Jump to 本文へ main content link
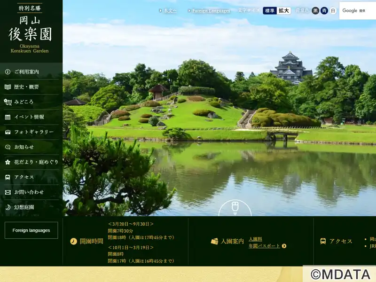 (170, 11)
